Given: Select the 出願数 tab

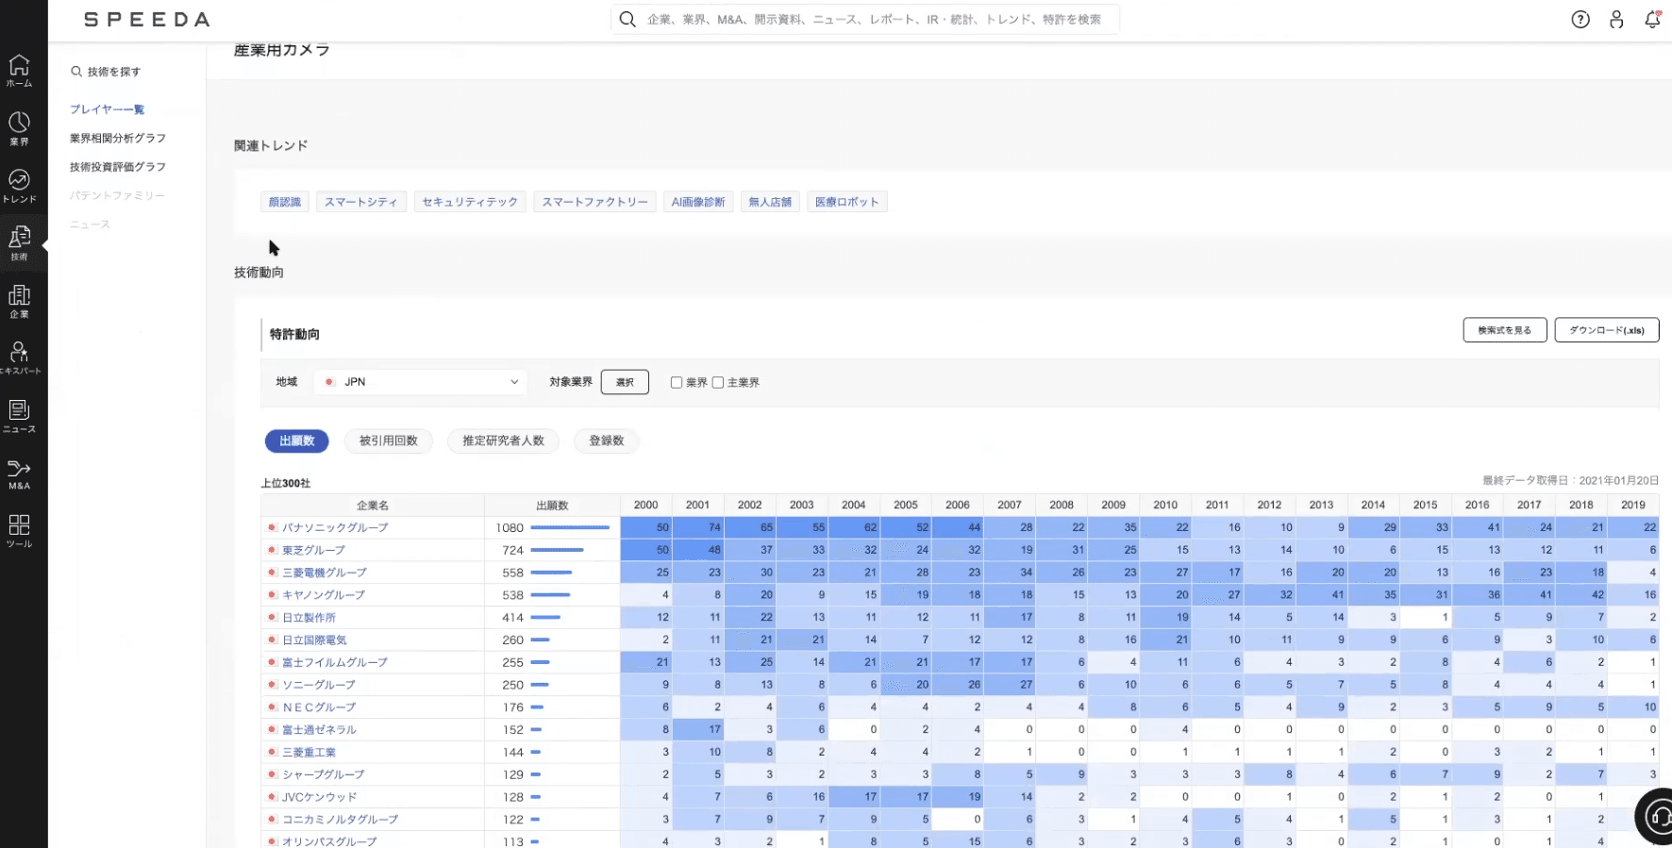Looking at the screenshot, I should tap(296, 441).
